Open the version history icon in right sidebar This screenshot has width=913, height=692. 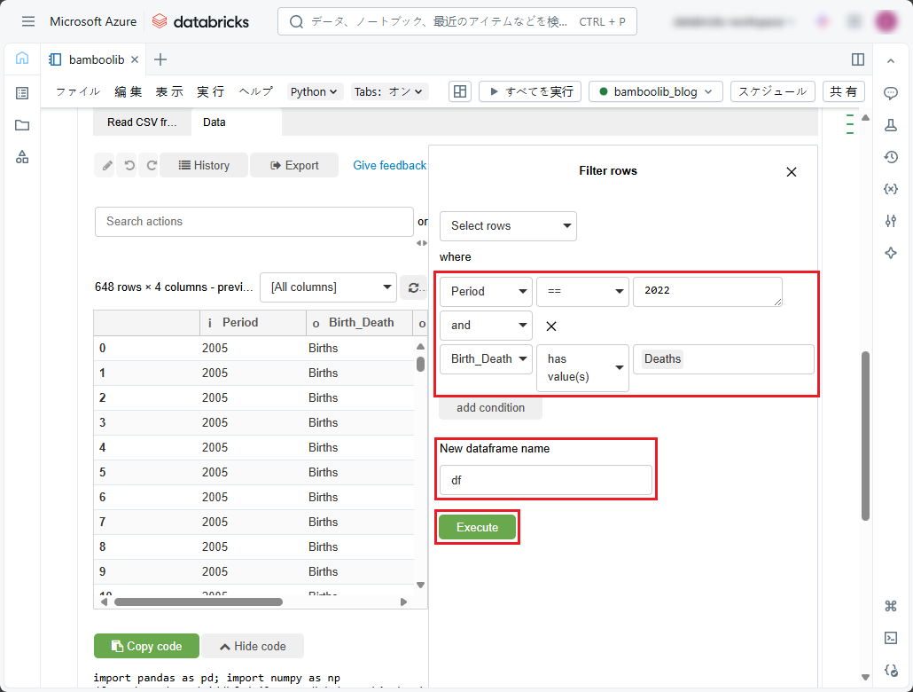(891, 157)
